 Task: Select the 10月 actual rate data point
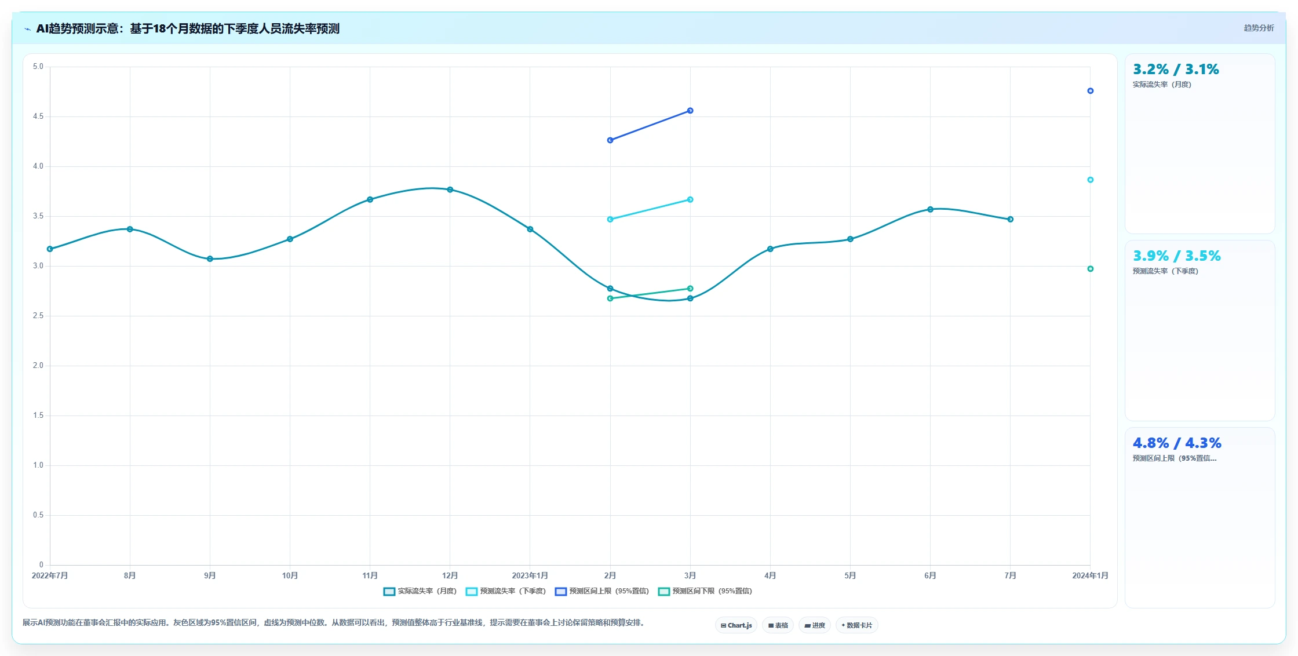(290, 239)
